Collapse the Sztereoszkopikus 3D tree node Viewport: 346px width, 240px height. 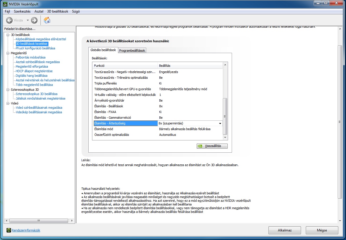click(x=8, y=90)
